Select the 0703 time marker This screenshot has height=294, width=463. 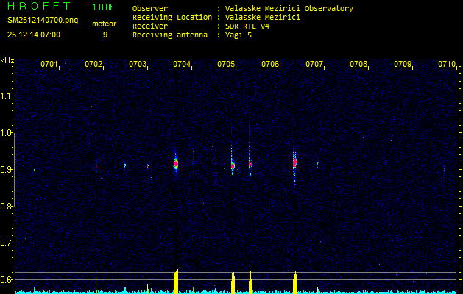tap(138, 65)
